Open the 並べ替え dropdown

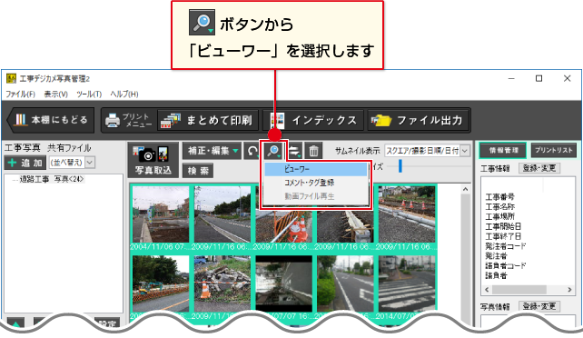click(x=72, y=163)
